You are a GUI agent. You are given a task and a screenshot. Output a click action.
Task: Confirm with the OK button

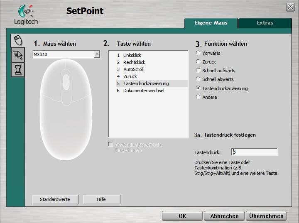tap(182, 216)
